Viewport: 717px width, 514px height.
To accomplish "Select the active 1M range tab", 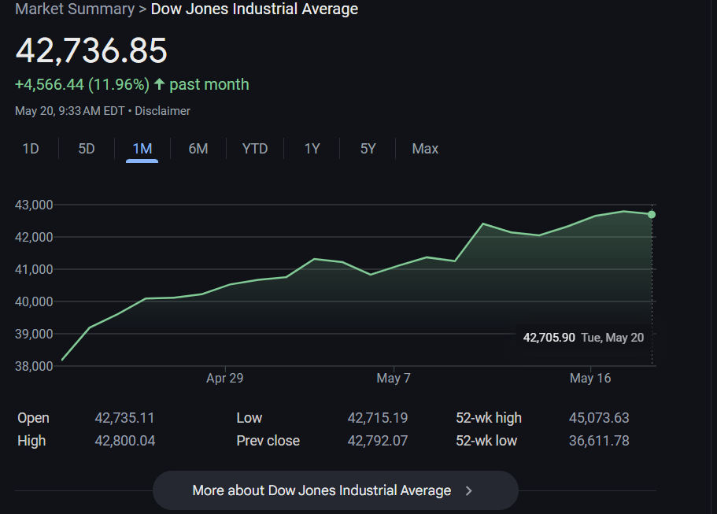I will pos(142,149).
